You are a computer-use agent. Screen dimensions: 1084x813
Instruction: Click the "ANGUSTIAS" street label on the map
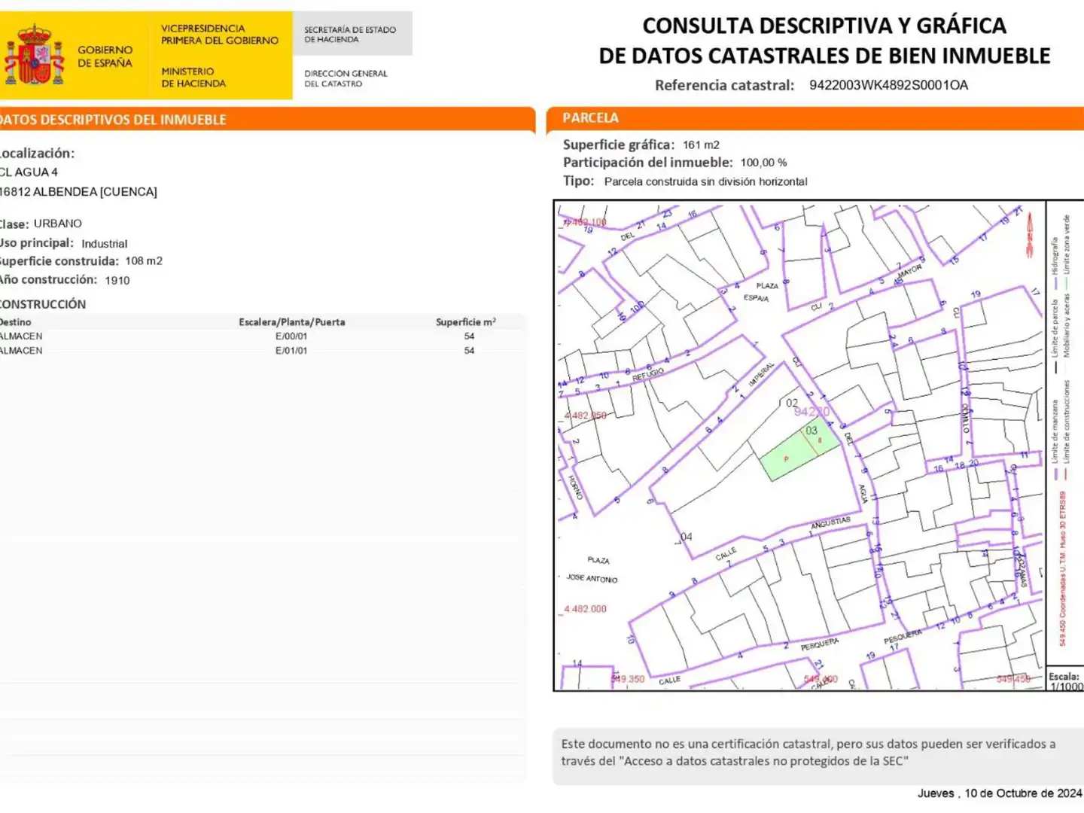coord(830,523)
